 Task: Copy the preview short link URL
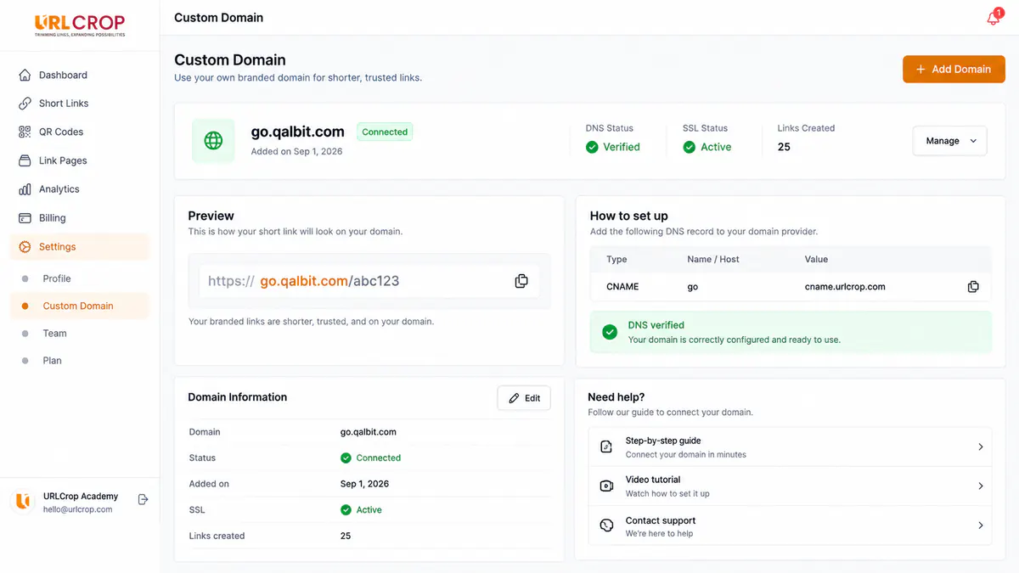[x=521, y=280]
